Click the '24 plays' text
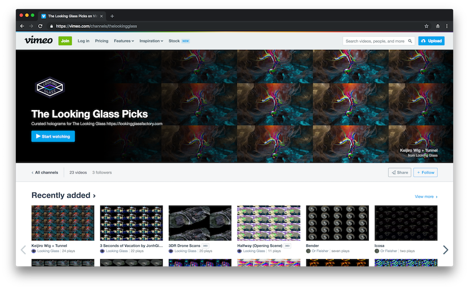469x289 pixels. click(69, 251)
